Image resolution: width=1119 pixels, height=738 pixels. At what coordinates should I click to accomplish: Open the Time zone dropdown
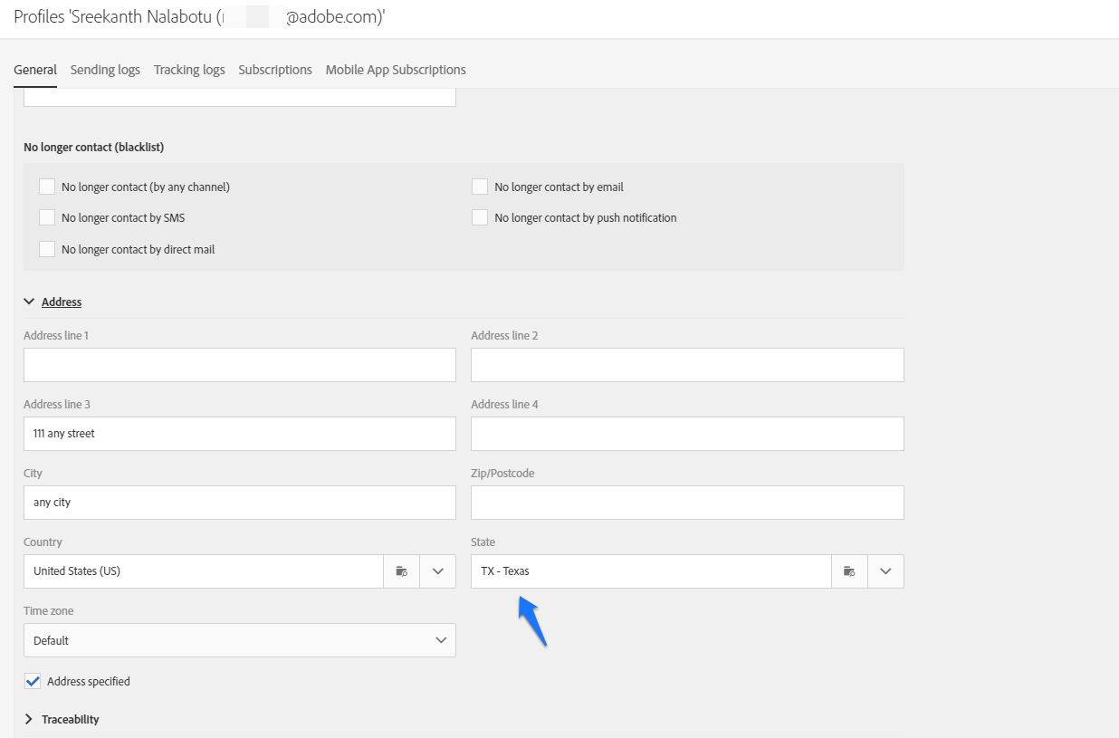pos(240,640)
